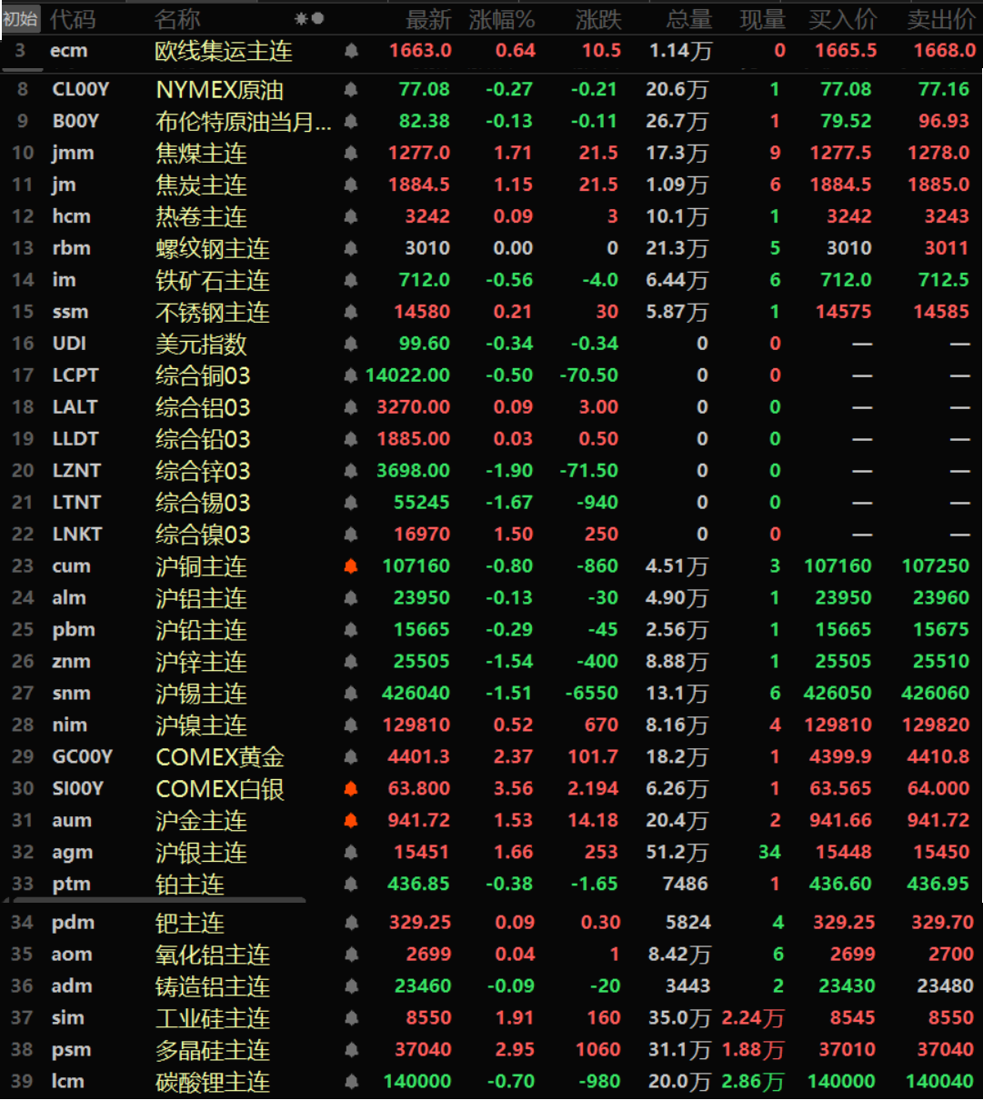Click the alert bell for 沪铝主连
983x1100 pixels.
click(x=351, y=599)
